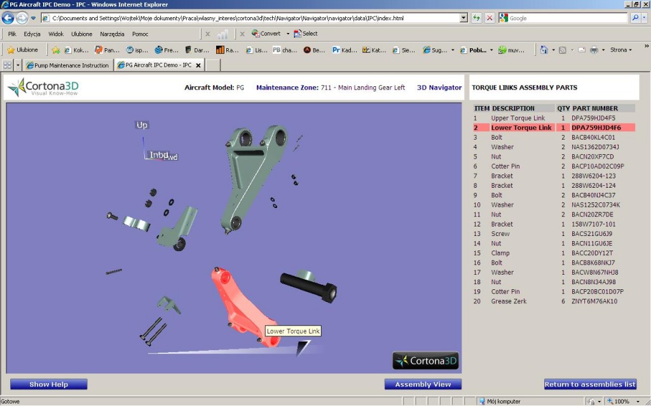The width and height of the screenshot is (651, 406).
Task: Open the Plik menu
Action: (12, 34)
